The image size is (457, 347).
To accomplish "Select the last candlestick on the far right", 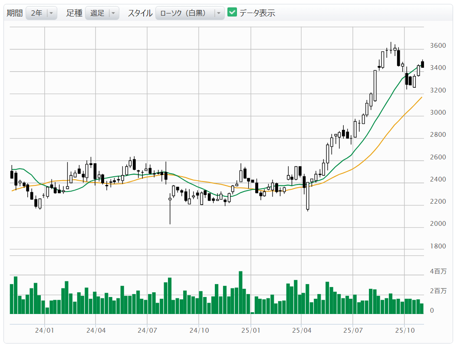I will (x=422, y=64).
